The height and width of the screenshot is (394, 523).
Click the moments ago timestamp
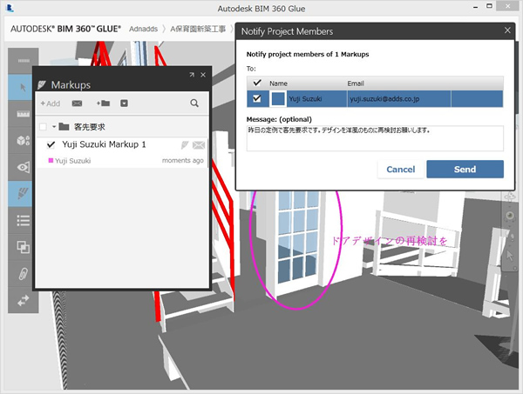coord(183,160)
